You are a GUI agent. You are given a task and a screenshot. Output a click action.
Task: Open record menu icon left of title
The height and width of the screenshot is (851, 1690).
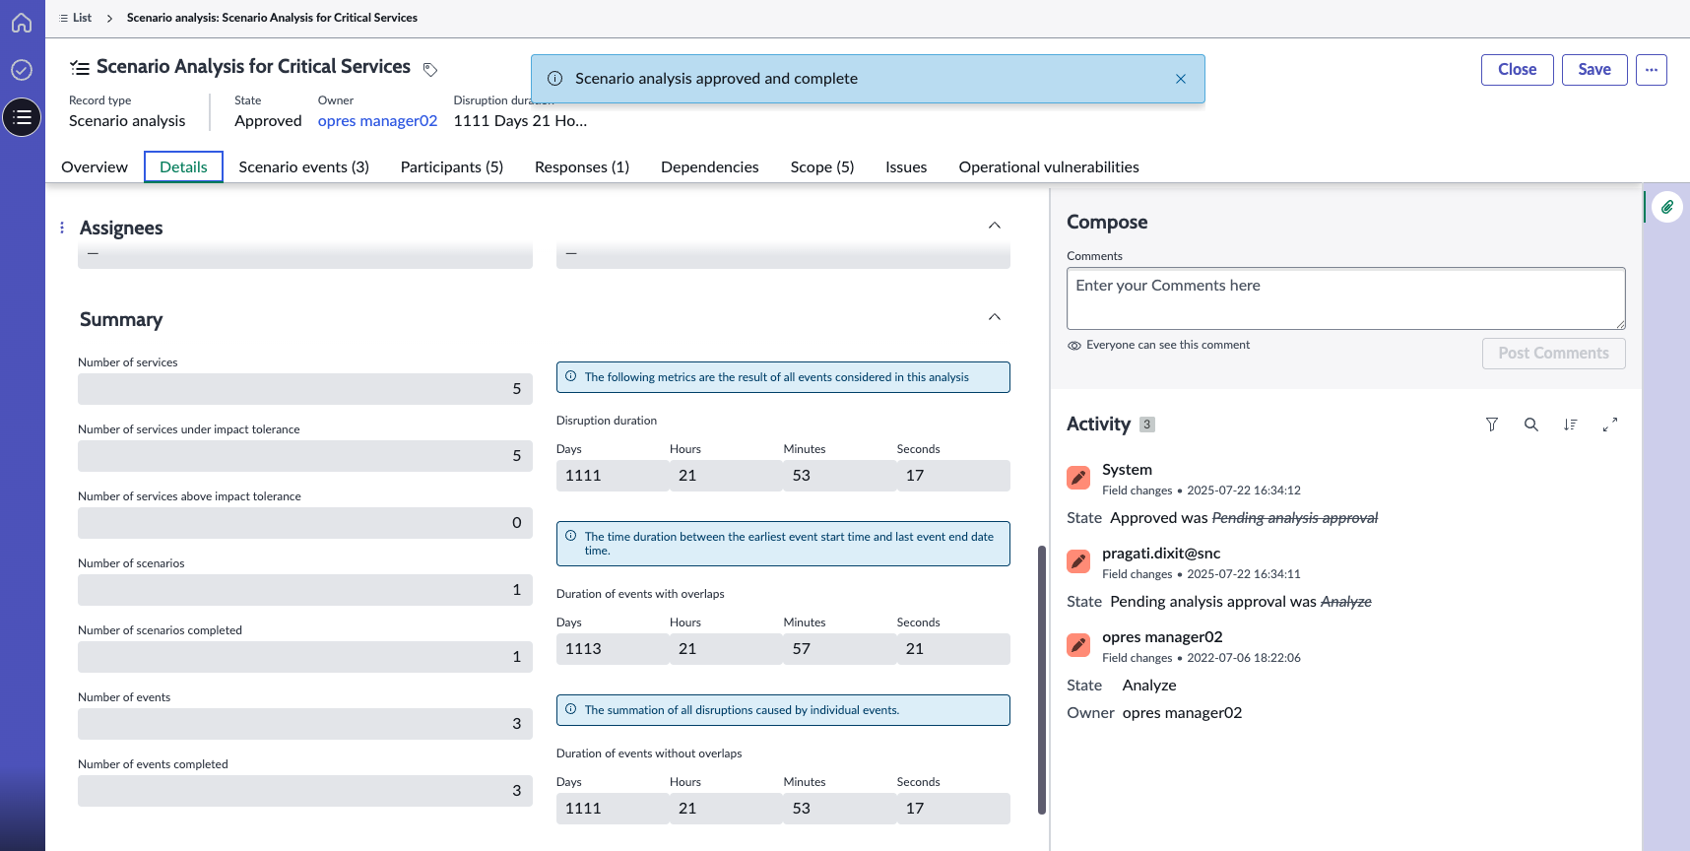tap(80, 67)
